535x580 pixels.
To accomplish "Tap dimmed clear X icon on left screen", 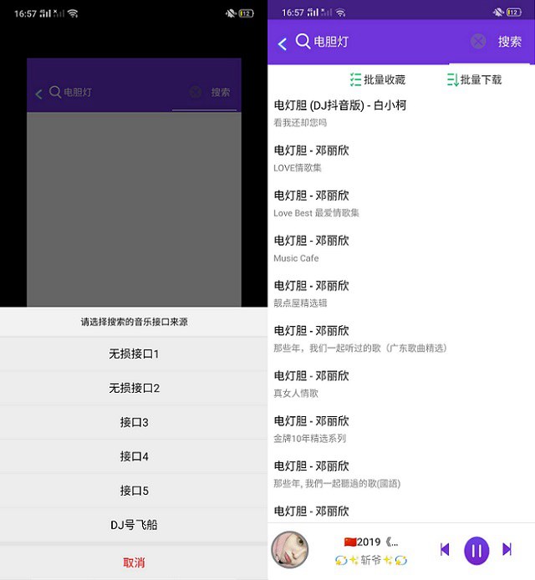I will [196, 92].
